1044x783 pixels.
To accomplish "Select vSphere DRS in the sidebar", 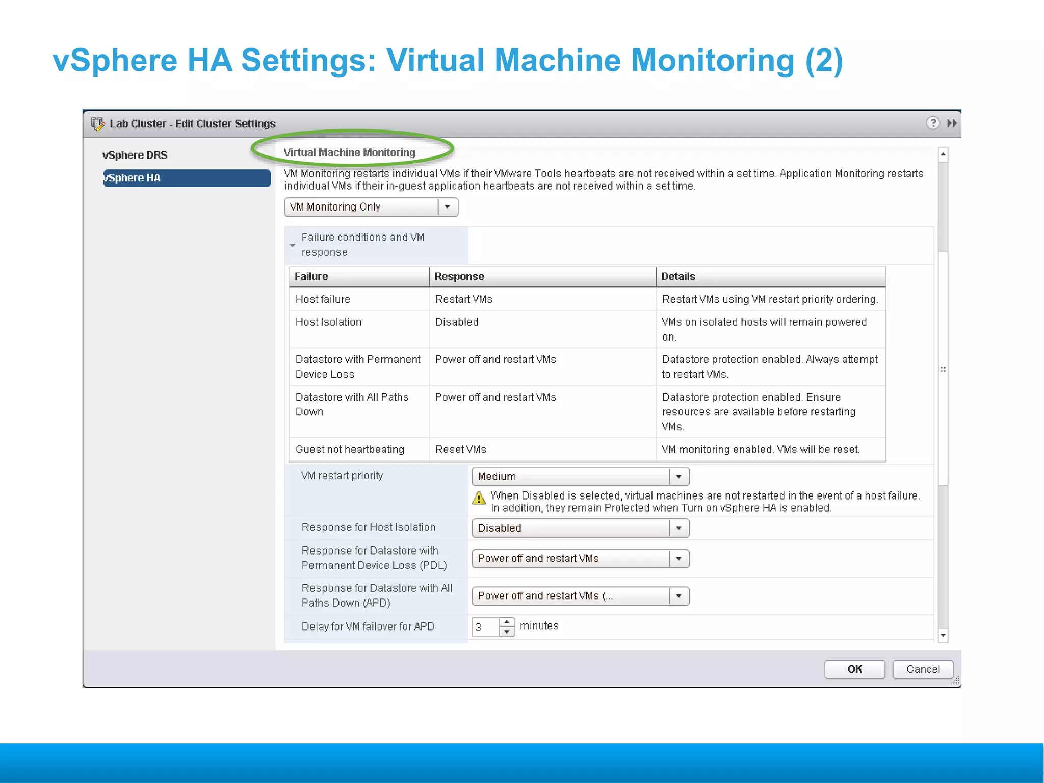I will point(135,155).
